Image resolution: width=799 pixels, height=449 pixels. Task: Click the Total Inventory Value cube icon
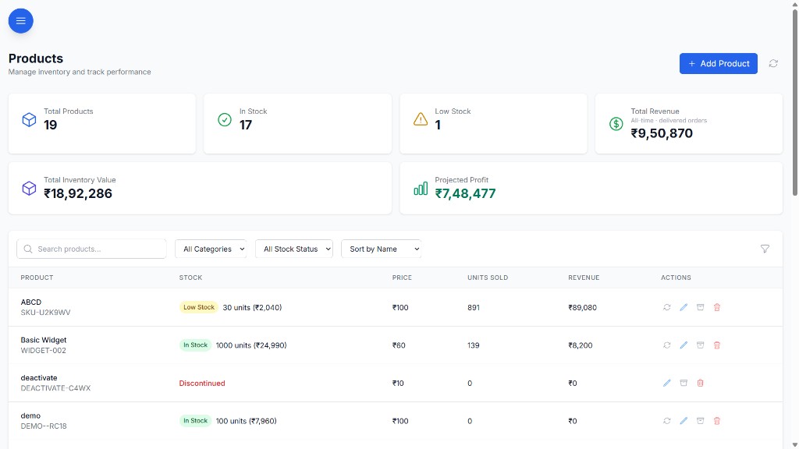click(29, 189)
